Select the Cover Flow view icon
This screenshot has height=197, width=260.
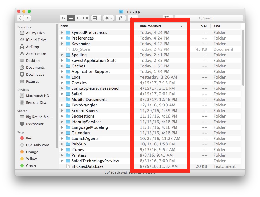click(85, 18)
